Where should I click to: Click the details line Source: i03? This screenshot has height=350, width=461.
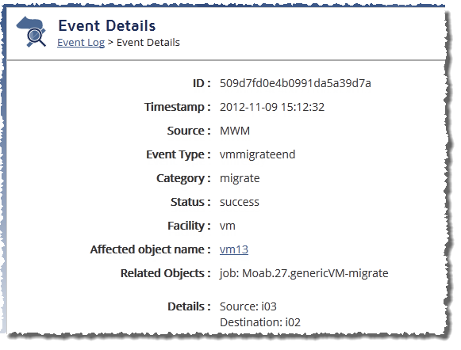click(x=248, y=306)
